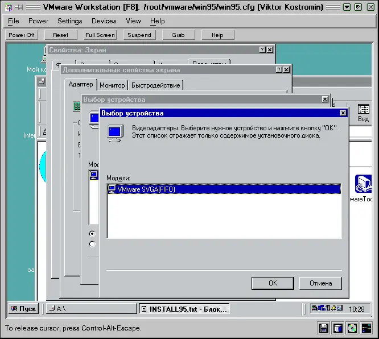Open the Power menu
379x339 pixels.
(38, 21)
